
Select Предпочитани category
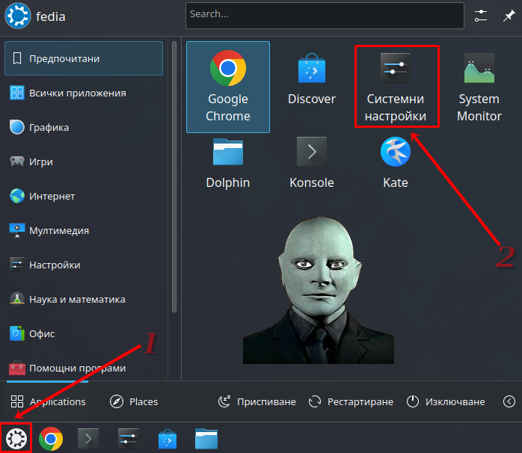84,58
